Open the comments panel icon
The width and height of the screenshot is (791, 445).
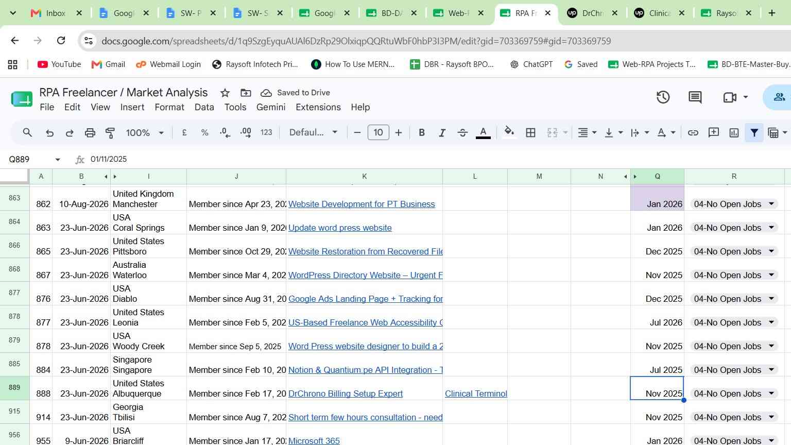695,97
